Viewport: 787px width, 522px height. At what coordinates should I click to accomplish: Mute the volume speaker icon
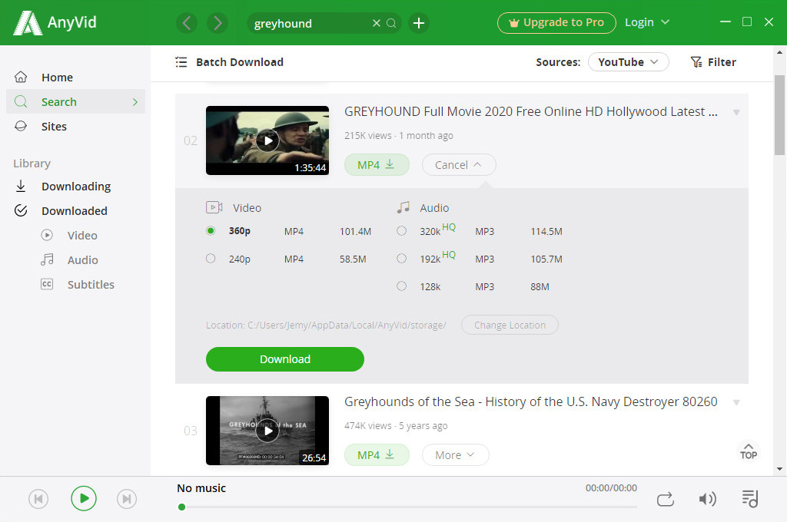click(x=707, y=499)
